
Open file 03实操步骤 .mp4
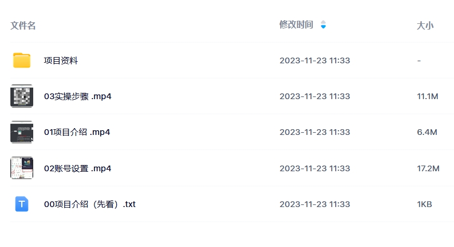point(78,97)
